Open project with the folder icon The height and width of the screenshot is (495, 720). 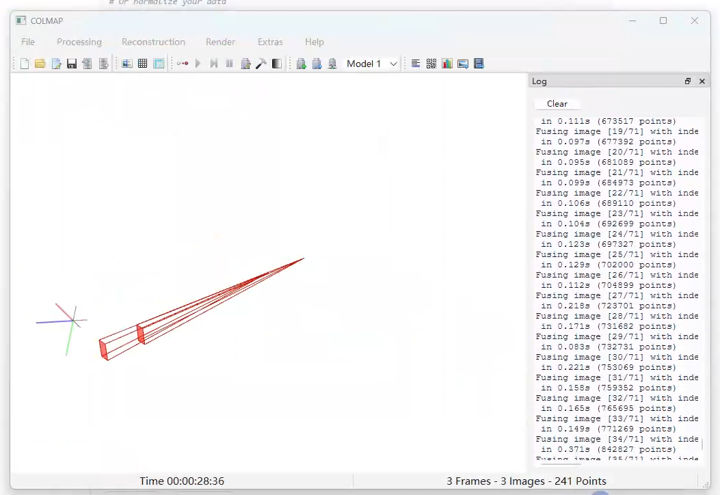pyautogui.click(x=40, y=64)
